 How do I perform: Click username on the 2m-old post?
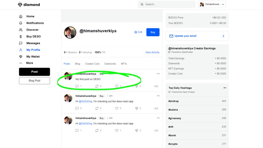click(x=86, y=96)
